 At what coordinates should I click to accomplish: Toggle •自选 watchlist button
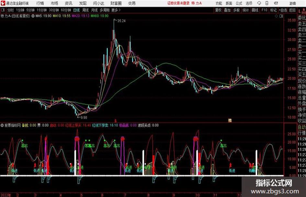(x=283, y=10)
